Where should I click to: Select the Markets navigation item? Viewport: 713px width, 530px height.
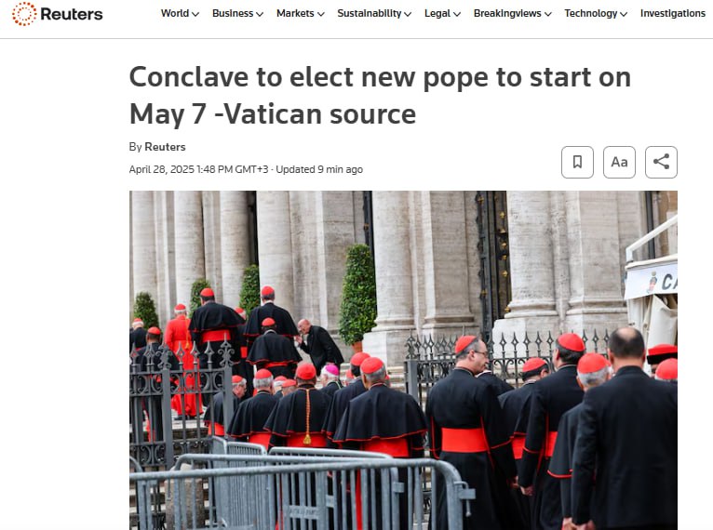[x=295, y=14]
